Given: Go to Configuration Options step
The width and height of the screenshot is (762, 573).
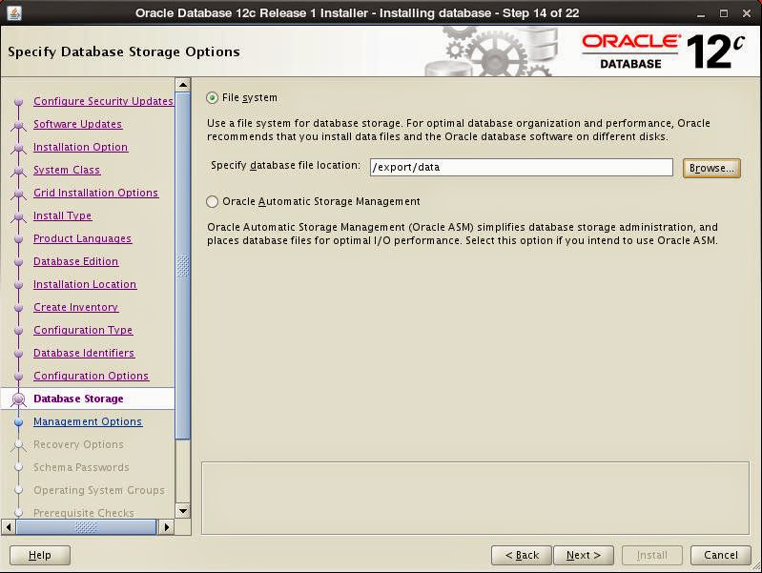Looking at the screenshot, I should point(92,376).
